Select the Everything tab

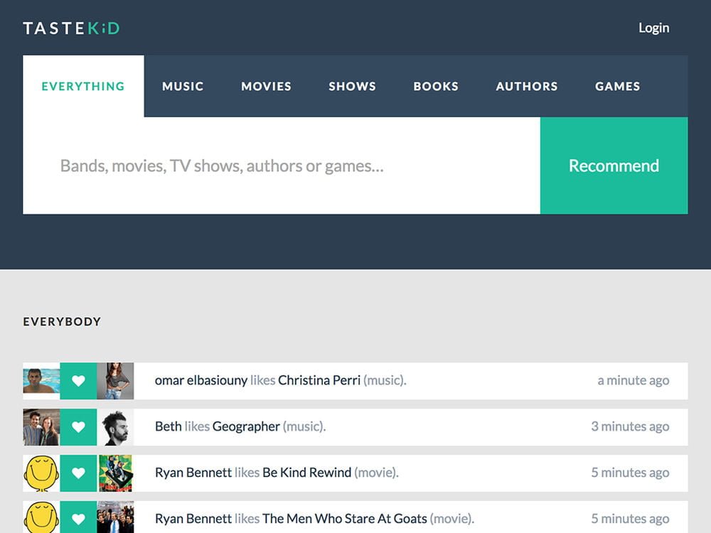click(83, 86)
